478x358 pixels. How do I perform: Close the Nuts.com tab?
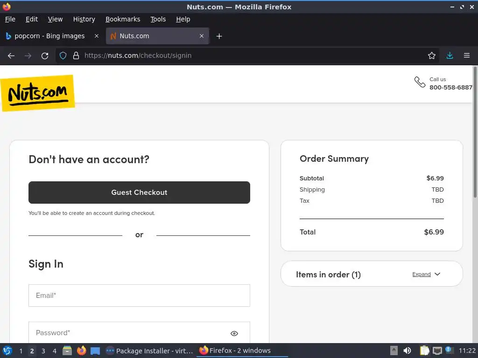tap(202, 36)
